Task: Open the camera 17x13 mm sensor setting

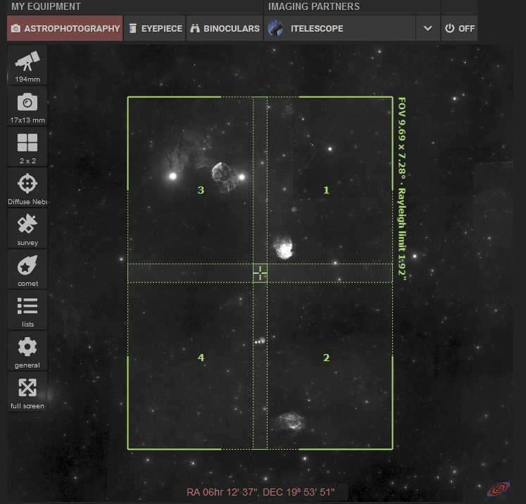Action: coord(27,106)
